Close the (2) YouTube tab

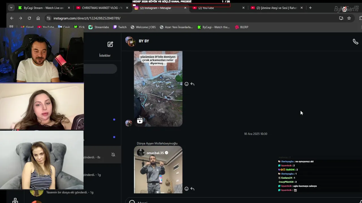(x=244, y=8)
